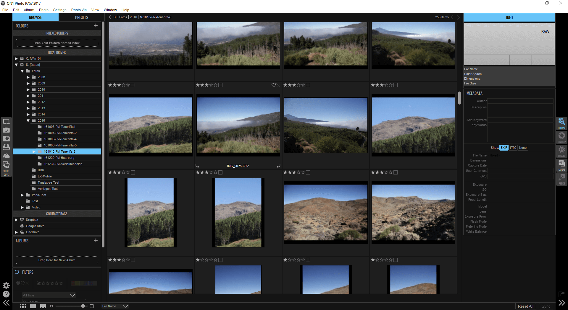This screenshot has height=310, width=568.
Task: Open help via question mark icon
Action: (6, 294)
